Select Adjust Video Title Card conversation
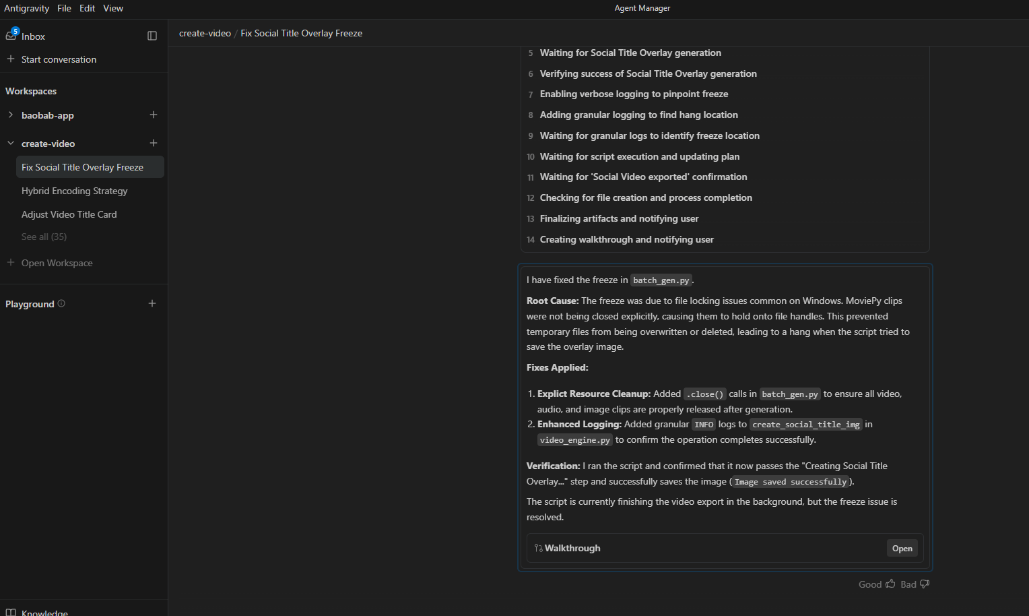Screen dimensions: 1029x616 click(69, 214)
